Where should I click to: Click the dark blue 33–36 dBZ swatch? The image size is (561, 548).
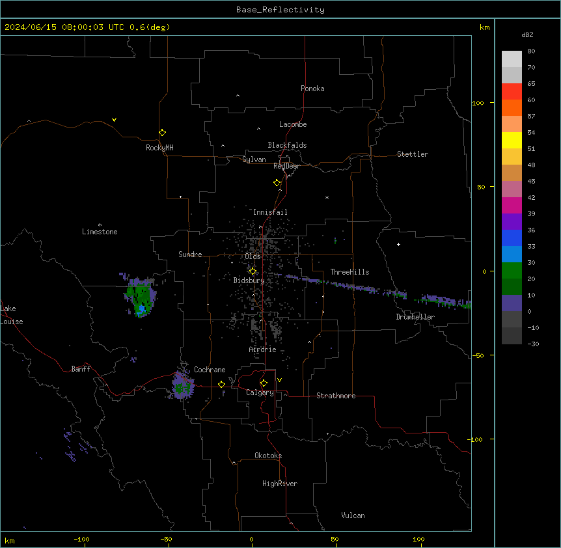pos(512,238)
